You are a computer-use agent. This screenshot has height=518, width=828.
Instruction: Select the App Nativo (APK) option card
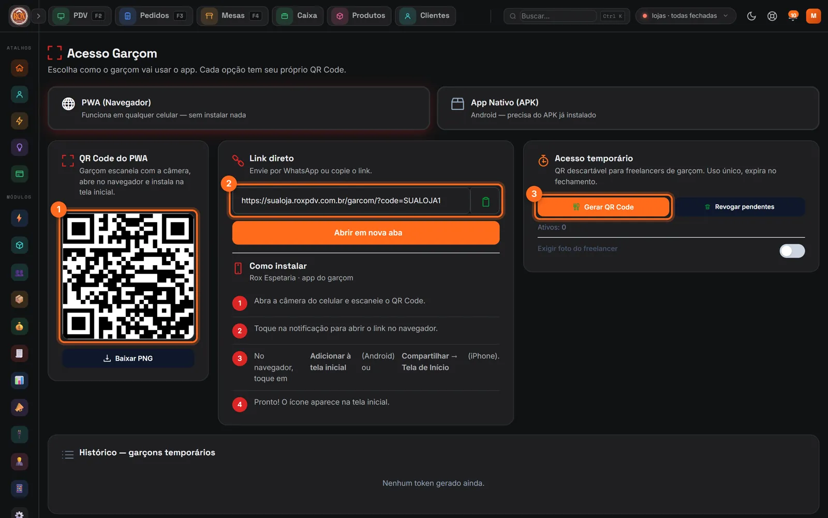tap(628, 108)
